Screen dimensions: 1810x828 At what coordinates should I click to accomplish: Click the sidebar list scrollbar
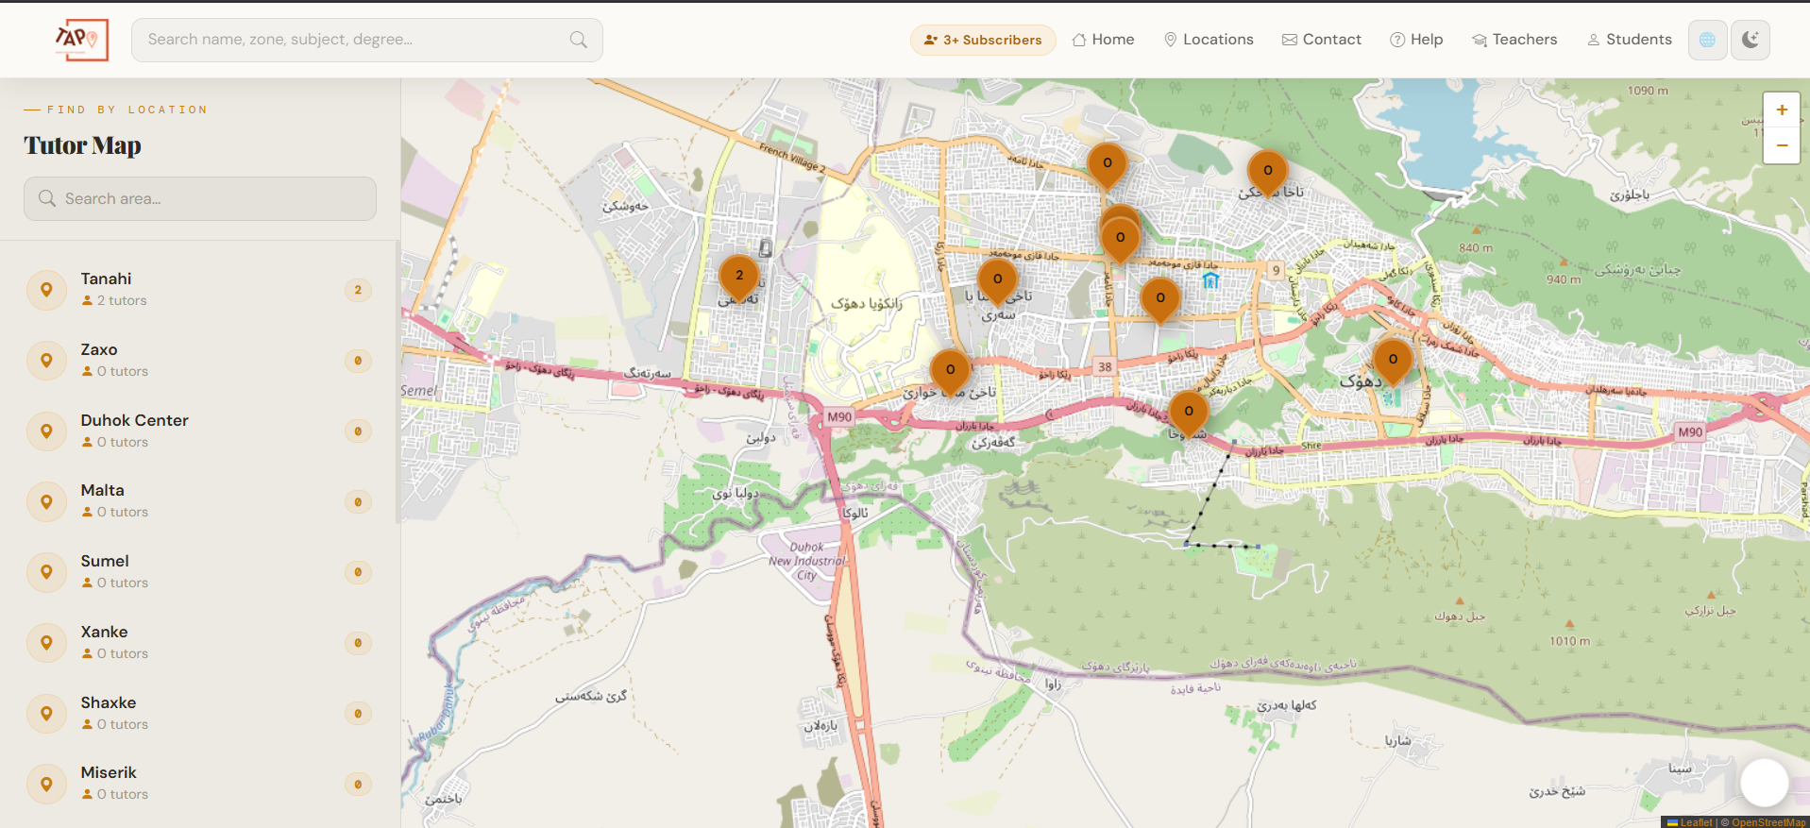pos(398,382)
